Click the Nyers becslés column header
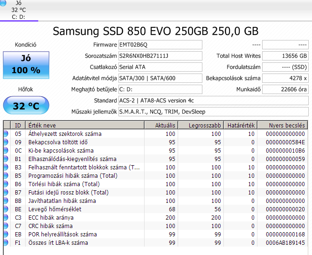The height and width of the screenshot is (255, 312). 283,125
